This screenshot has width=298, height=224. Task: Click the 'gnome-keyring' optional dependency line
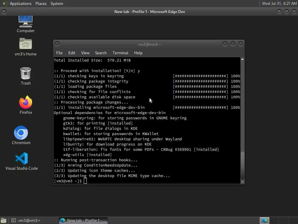tap(125, 118)
